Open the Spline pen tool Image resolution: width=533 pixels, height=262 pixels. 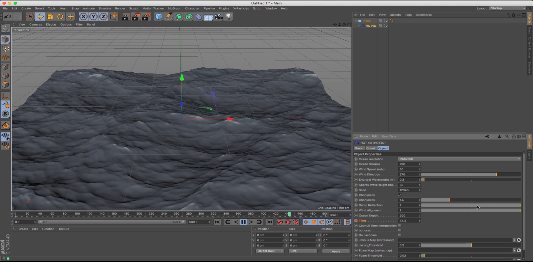pyautogui.click(x=169, y=17)
